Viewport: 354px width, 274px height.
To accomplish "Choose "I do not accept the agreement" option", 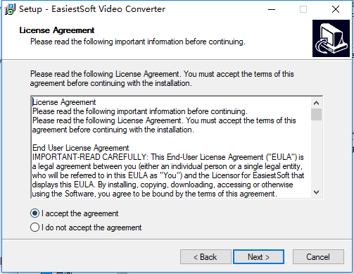I will coord(34,228).
